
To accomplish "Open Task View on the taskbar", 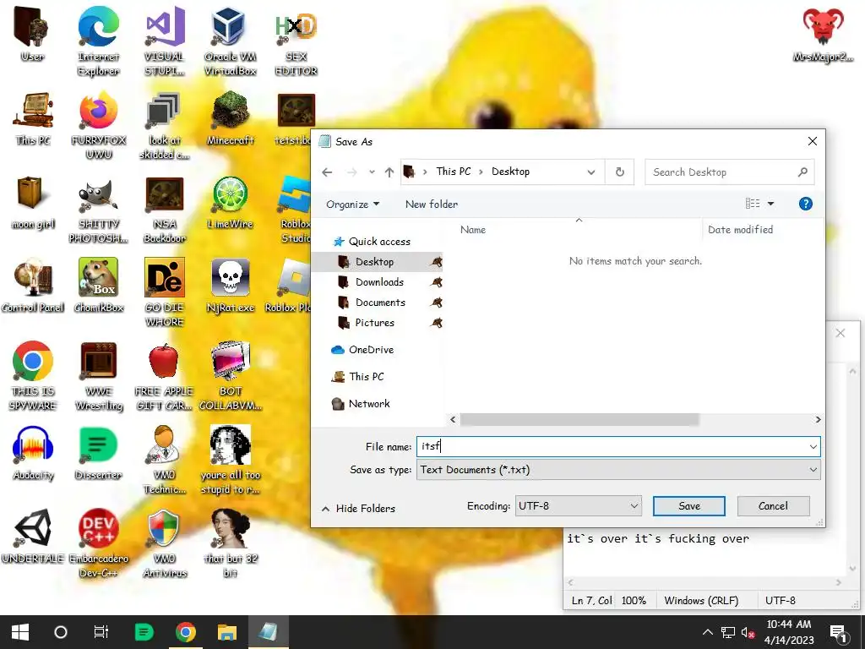I will (x=101, y=632).
